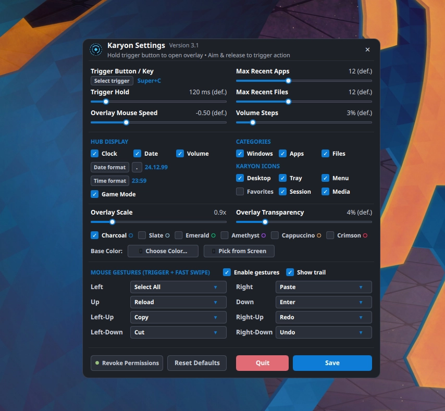Viewport: 445px width, 411px height.
Task: Toggle the Session checkbox
Action: [x=282, y=192]
